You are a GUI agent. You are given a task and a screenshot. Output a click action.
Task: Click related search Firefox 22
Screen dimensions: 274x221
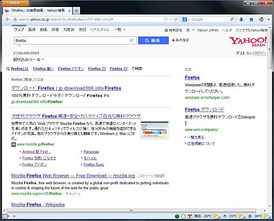coord(119,69)
